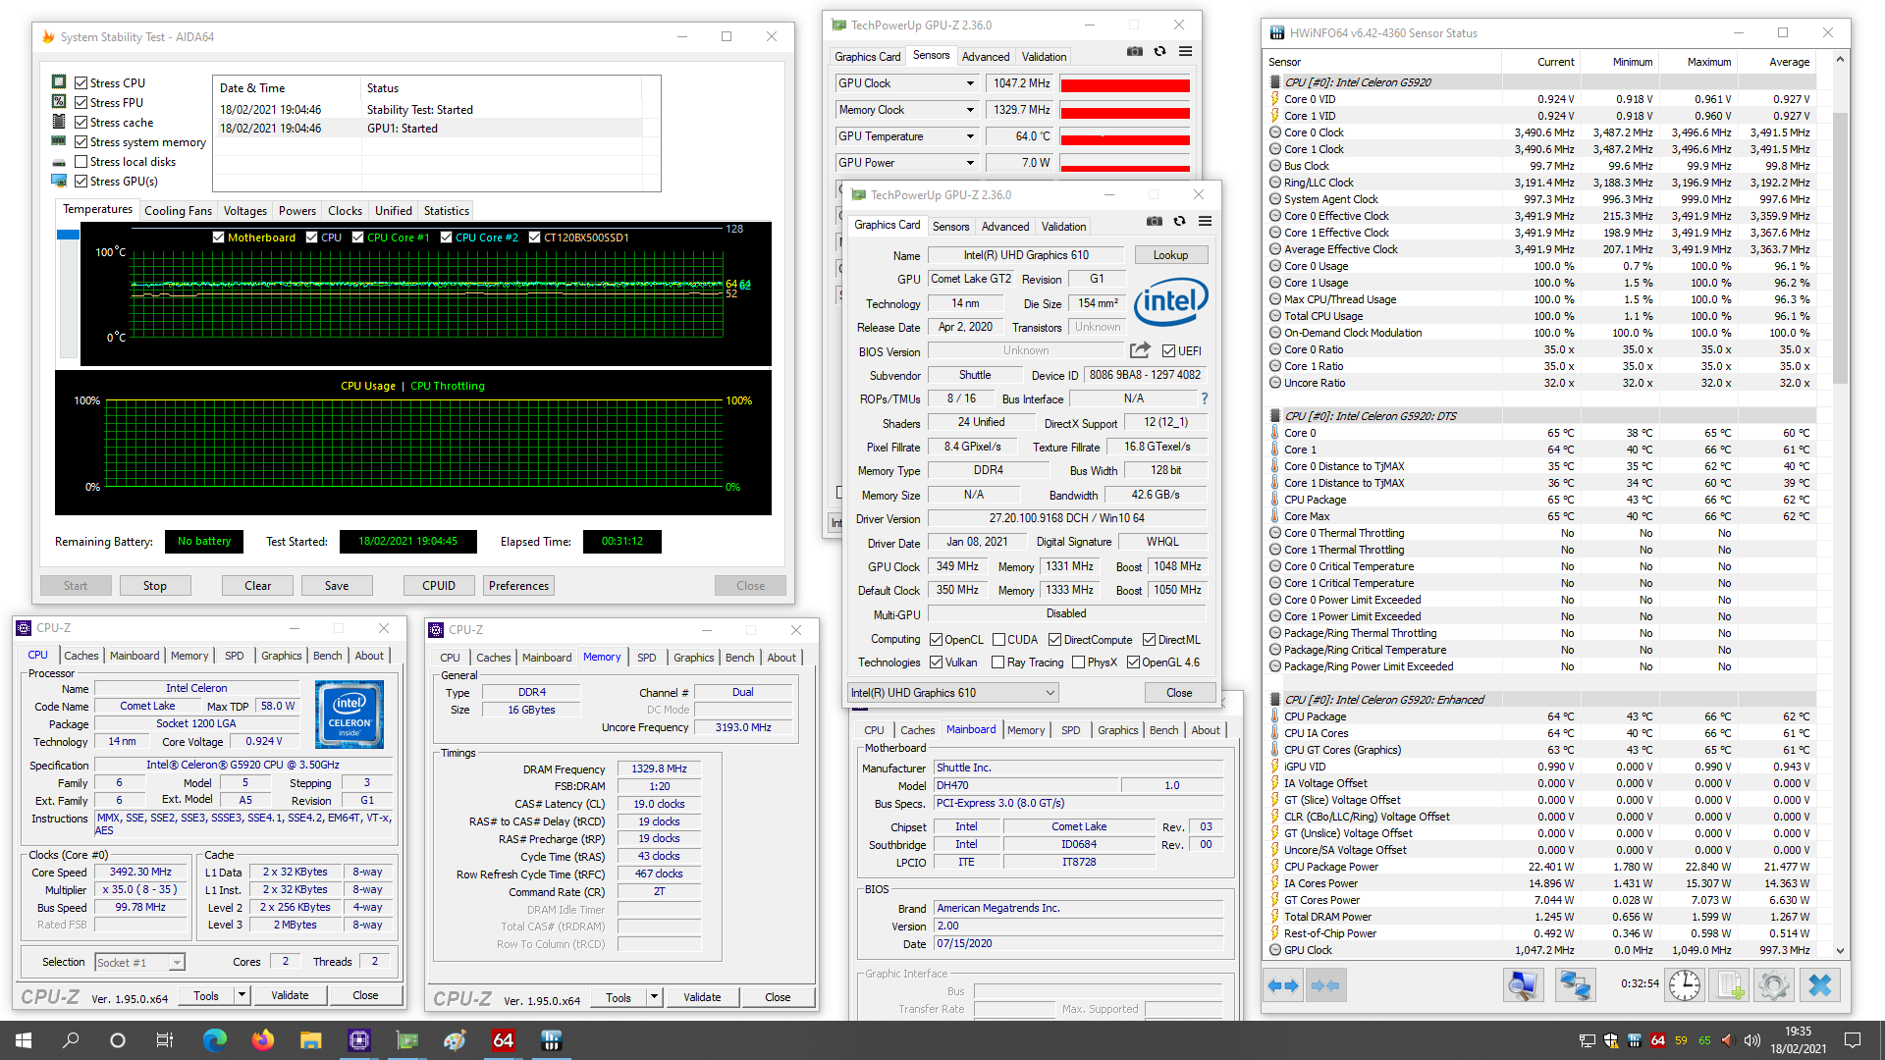Launch Microsoft Edge from taskbar
The height and width of the screenshot is (1060, 1885).
click(214, 1040)
